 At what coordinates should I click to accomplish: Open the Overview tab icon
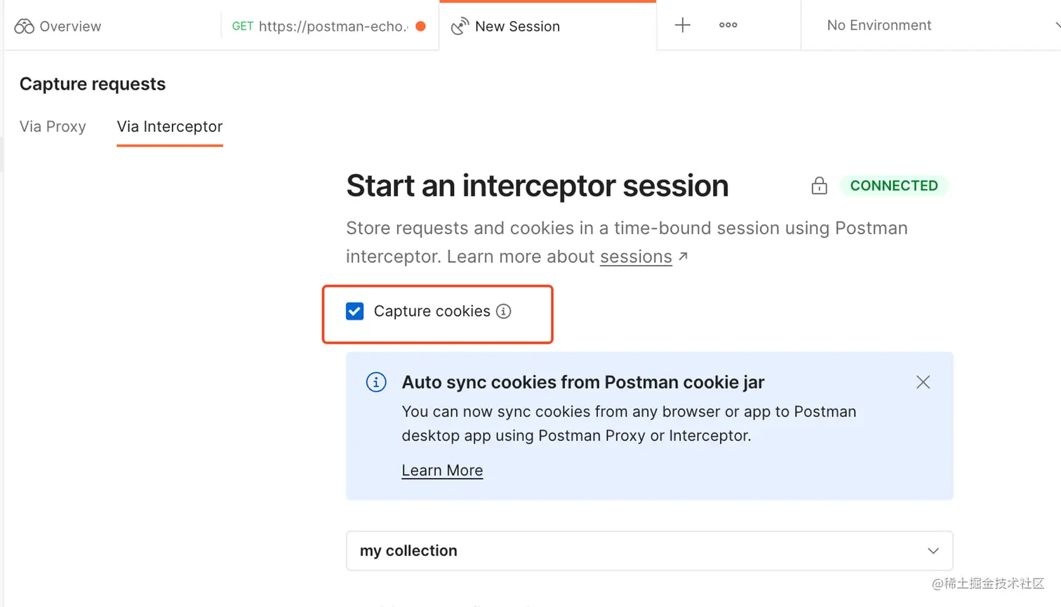(x=23, y=26)
